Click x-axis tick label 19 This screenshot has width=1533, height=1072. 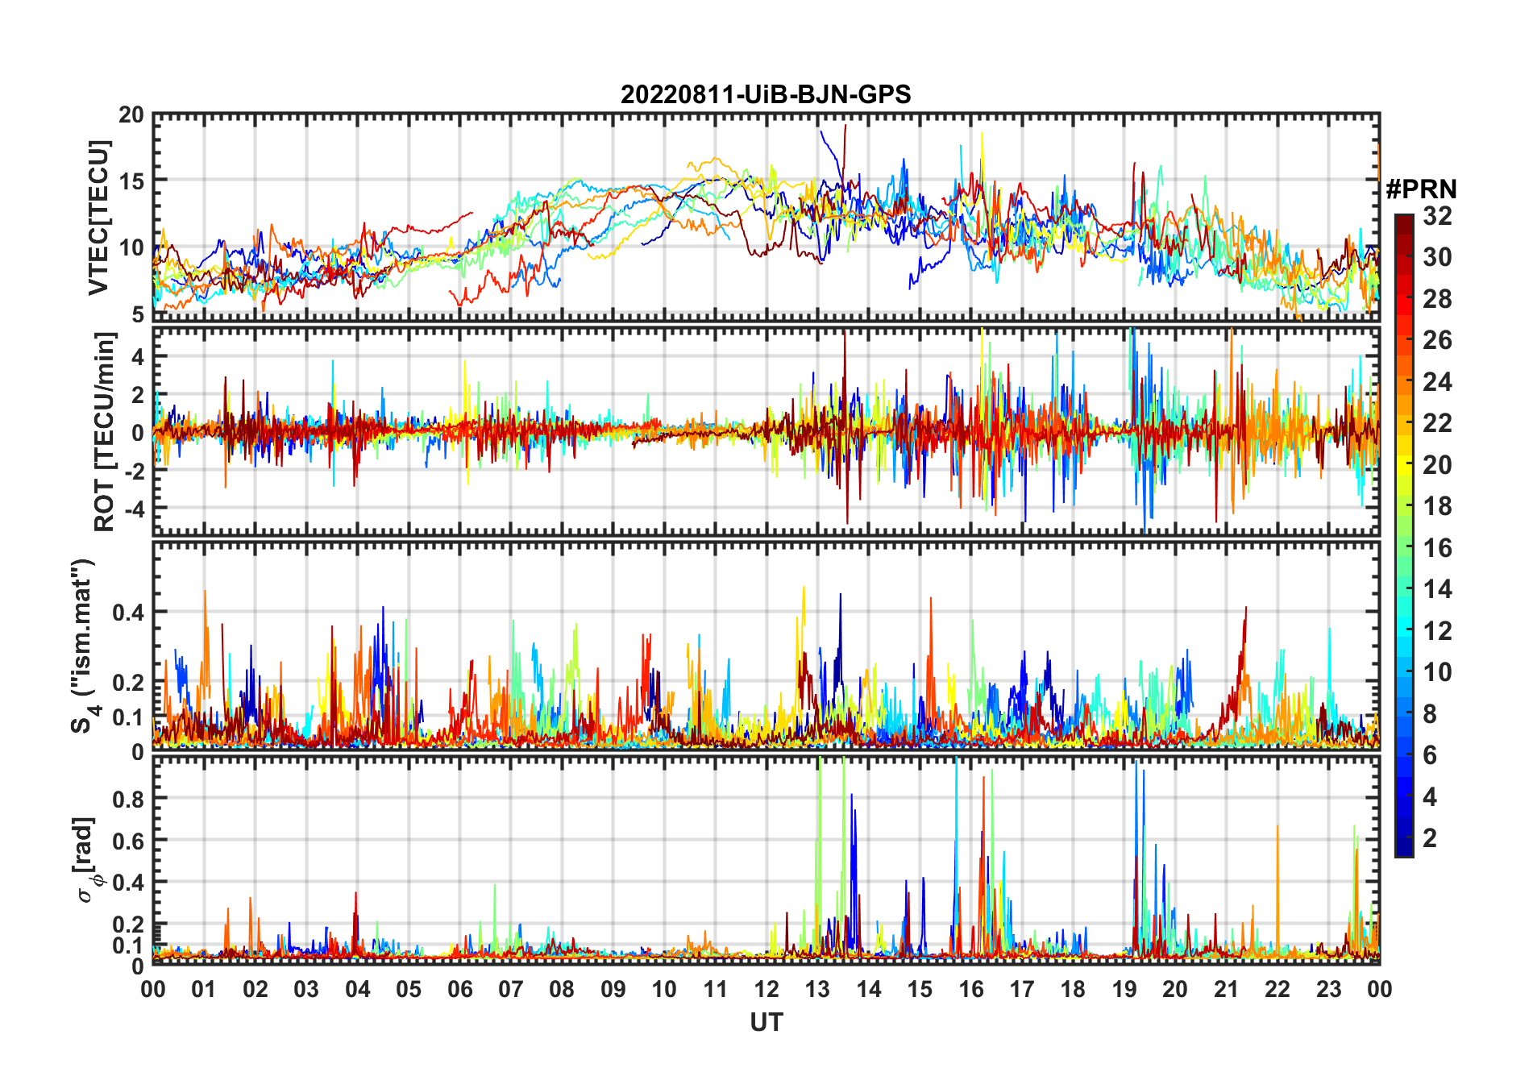point(1124,989)
